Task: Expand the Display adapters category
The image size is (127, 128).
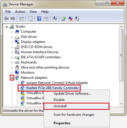Action: pyautogui.click(x=12, y=42)
